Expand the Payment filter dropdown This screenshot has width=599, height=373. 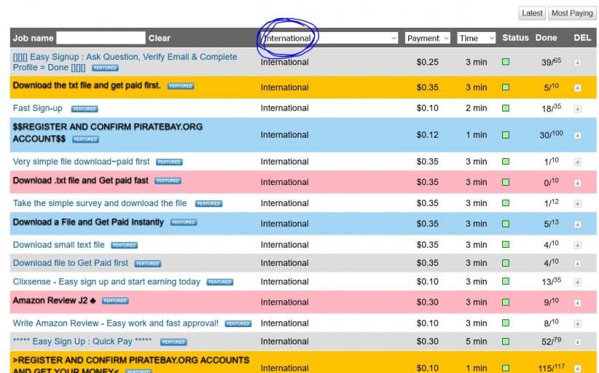pyautogui.click(x=428, y=38)
